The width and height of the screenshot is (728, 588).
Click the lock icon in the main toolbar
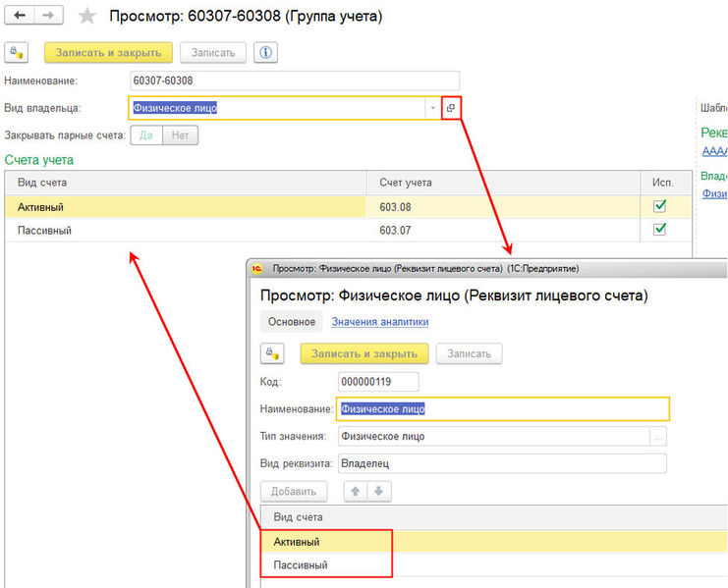19,53
